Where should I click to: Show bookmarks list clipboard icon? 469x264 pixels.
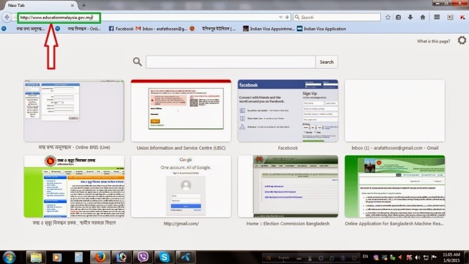(398, 17)
